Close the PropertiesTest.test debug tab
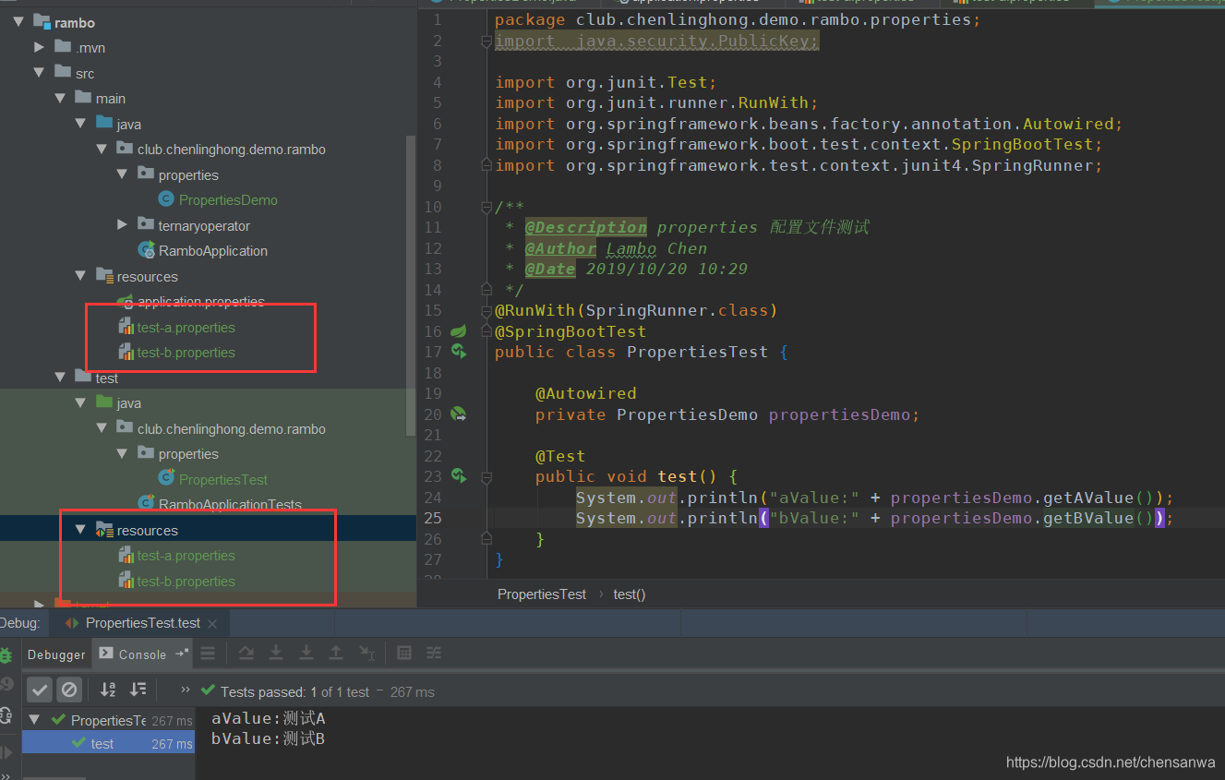Viewport: 1225px width, 780px height. 211,624
